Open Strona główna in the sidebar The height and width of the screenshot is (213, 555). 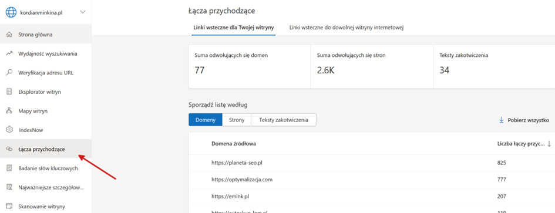point(46,34)
